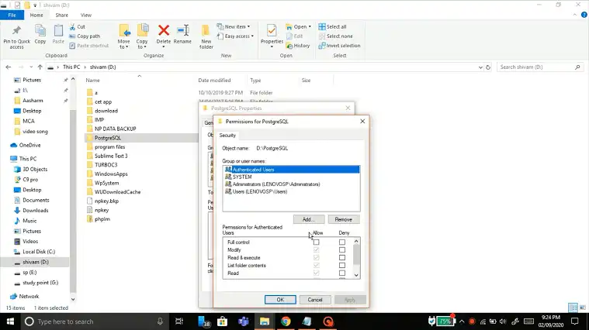Open recent locations dropdown arrow
This screenshot has height=330, width=589.
[31, 67]
